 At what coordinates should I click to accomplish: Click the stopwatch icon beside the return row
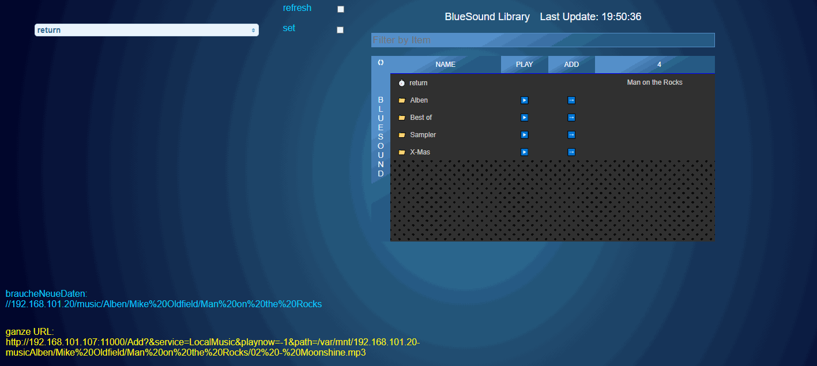[402, 83]
